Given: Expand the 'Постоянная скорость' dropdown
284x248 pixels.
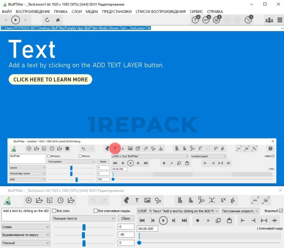Looking at the screenshot, I should click(x=240, y=211).
